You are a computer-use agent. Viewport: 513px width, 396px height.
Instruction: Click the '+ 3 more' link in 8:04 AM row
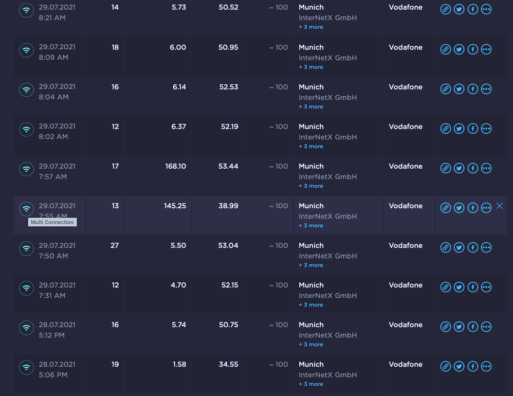(311, 107)
